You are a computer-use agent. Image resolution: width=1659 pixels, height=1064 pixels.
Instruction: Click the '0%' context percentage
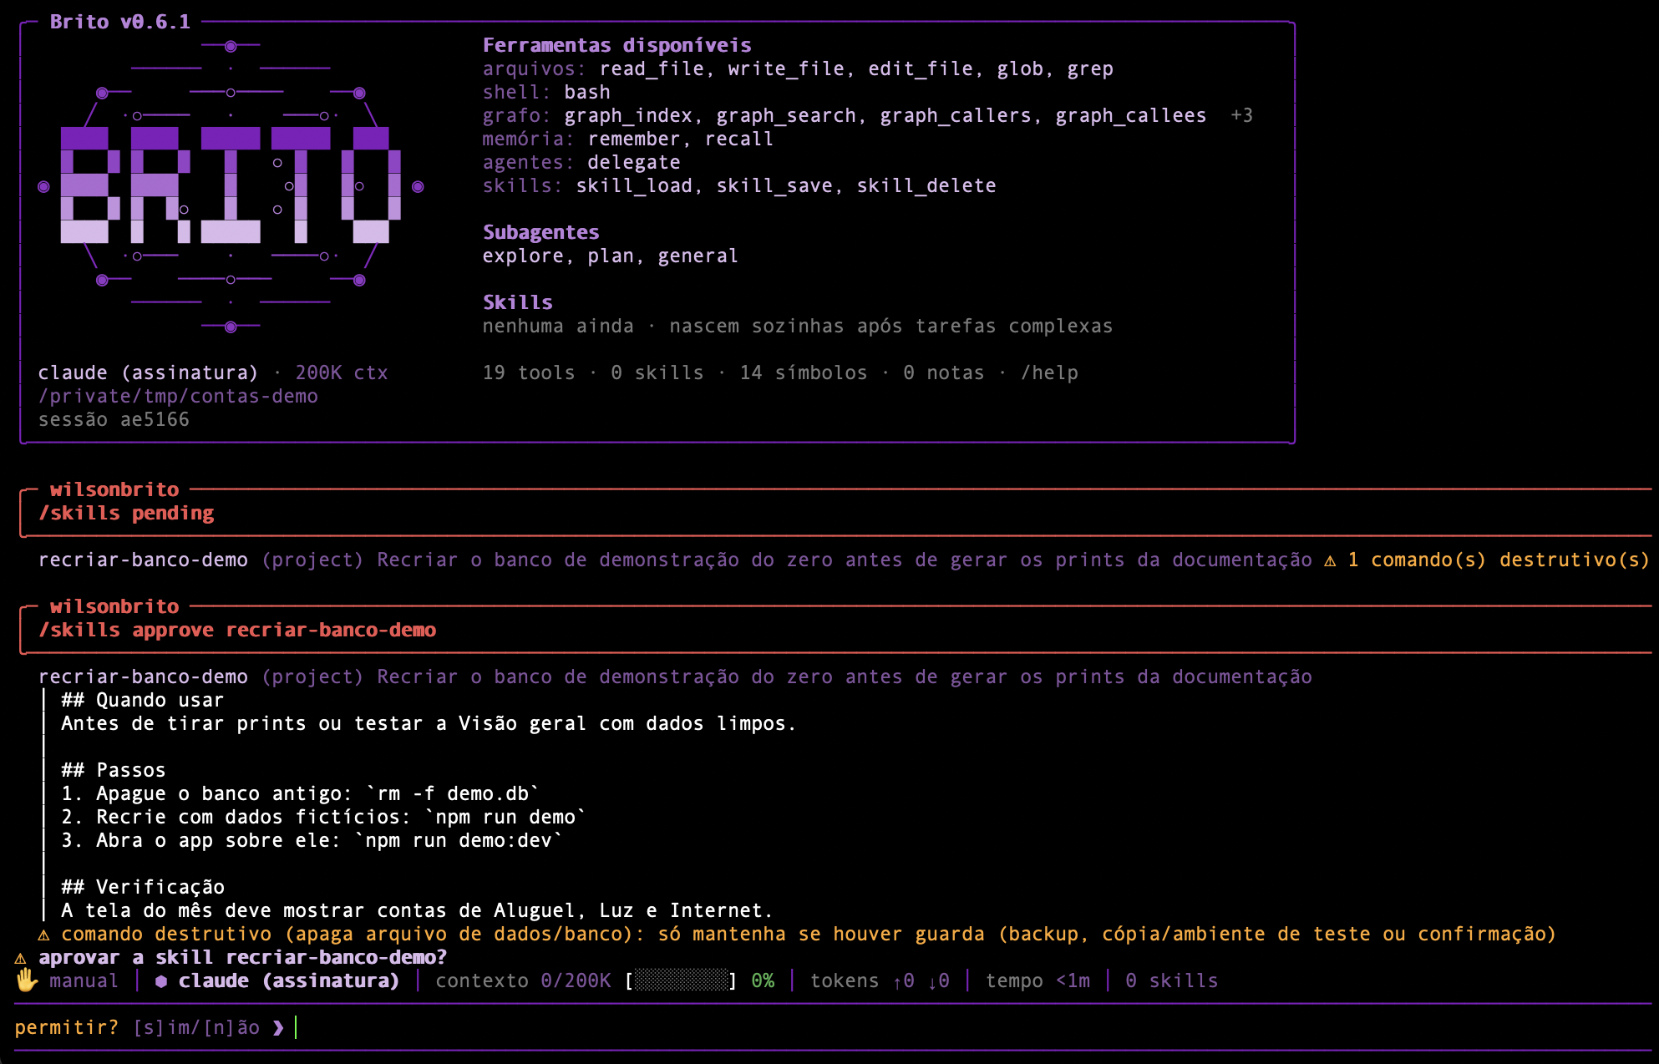pyautogui.click(x=763, y=980)
